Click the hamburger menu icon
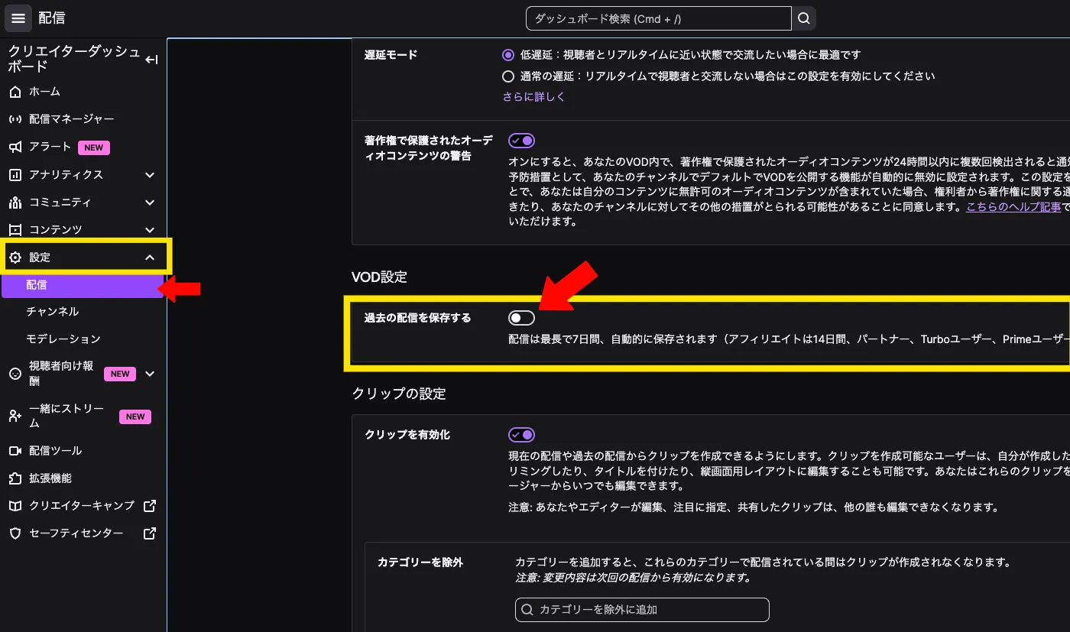 pos(18,18)
